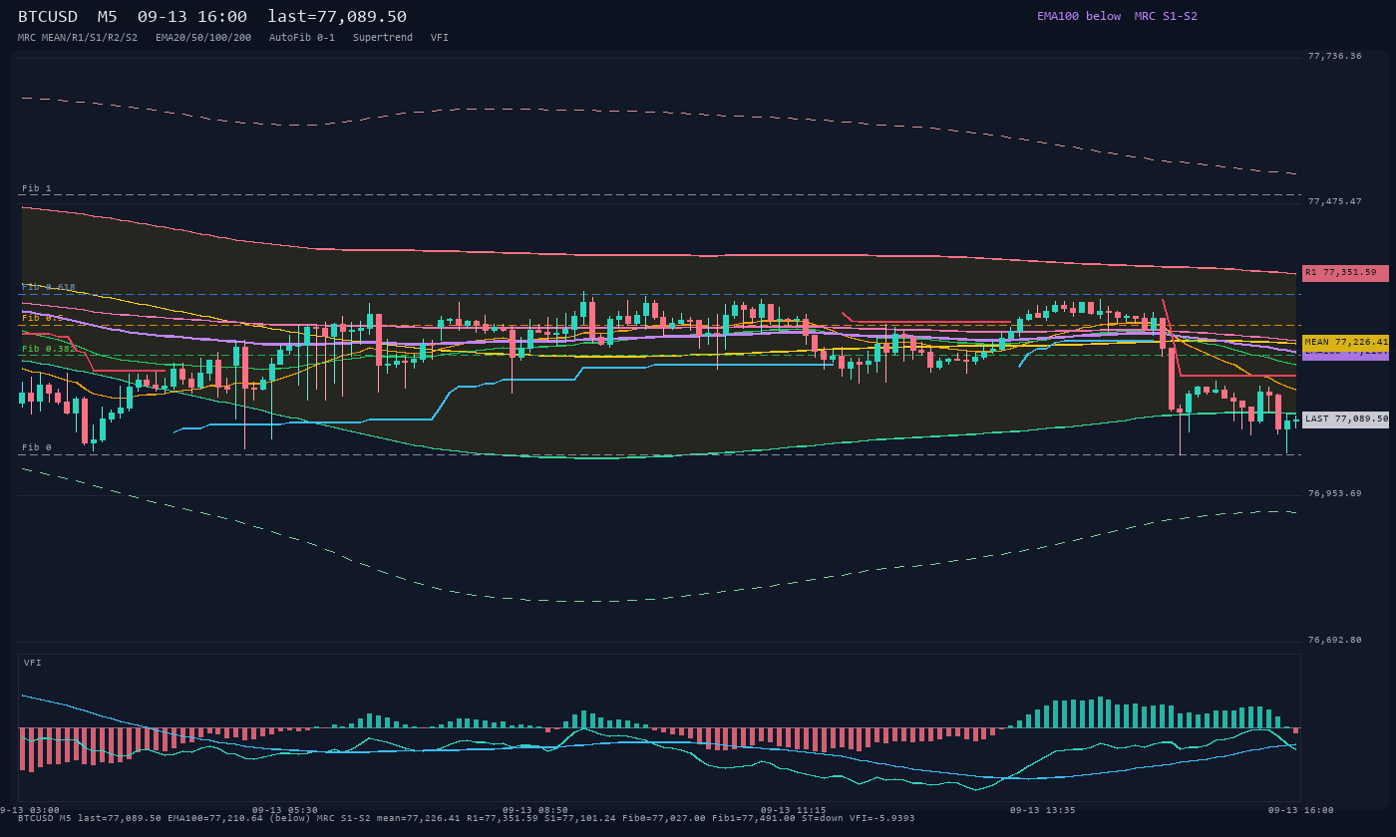Click the 09-13 13:35 time axis label
1396x837 pixels.
pos(1043,810)
